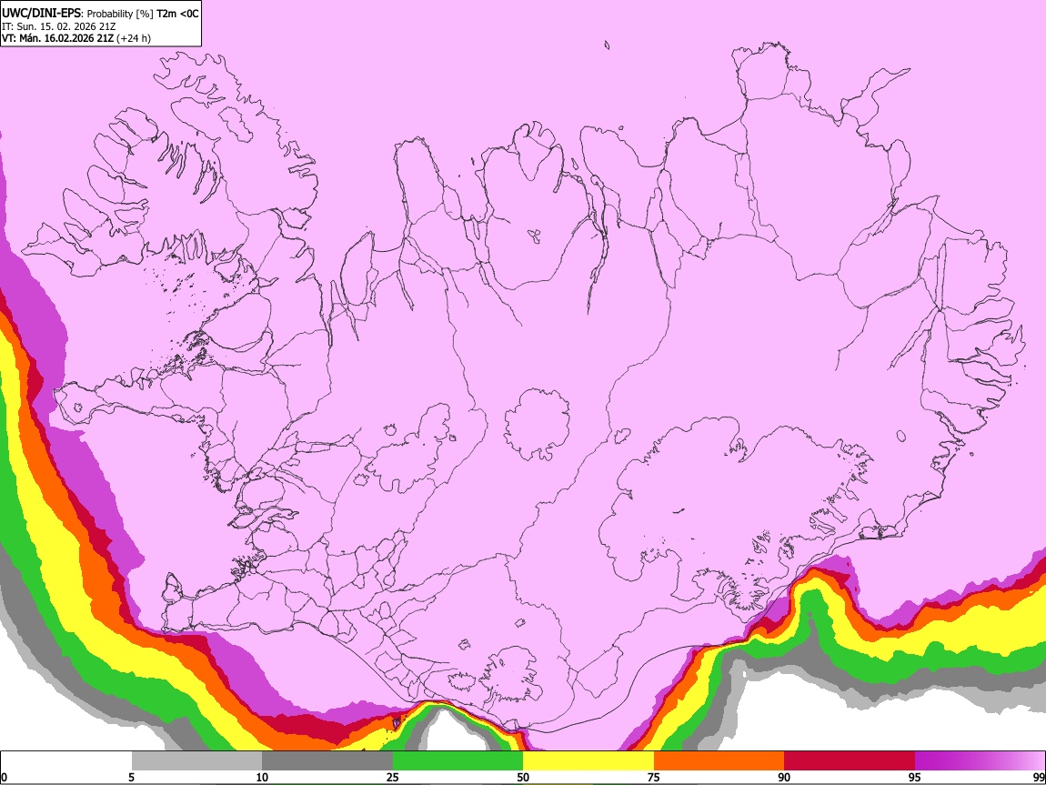Click the 90–95 red legend swatch
The image size is (1046, 785).
tap(850, 760)
